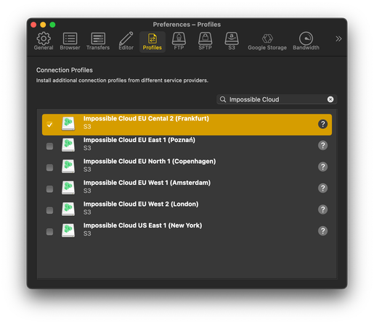
Task: Click the New York profile drive icon
Action: click(68, 230)
